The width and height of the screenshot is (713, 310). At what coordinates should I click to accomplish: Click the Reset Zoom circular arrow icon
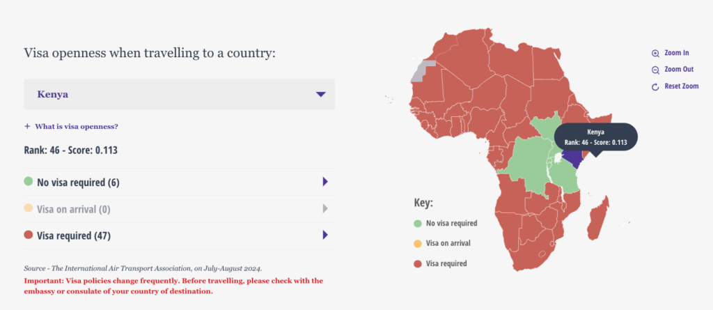click(655, 86)
